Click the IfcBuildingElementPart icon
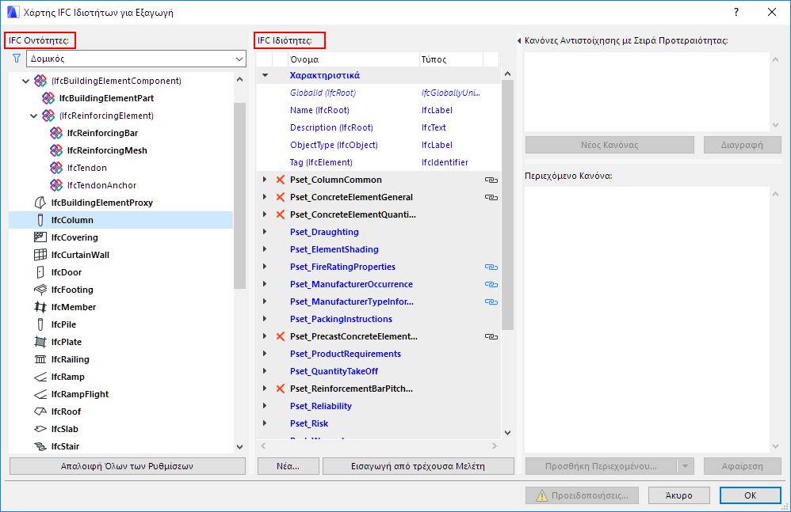 [x=48, y=98]
